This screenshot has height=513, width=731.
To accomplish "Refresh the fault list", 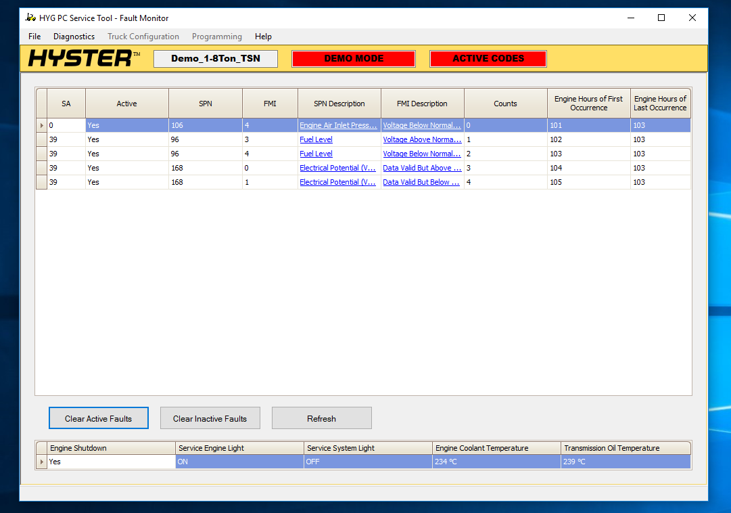I will coord(321,418).
